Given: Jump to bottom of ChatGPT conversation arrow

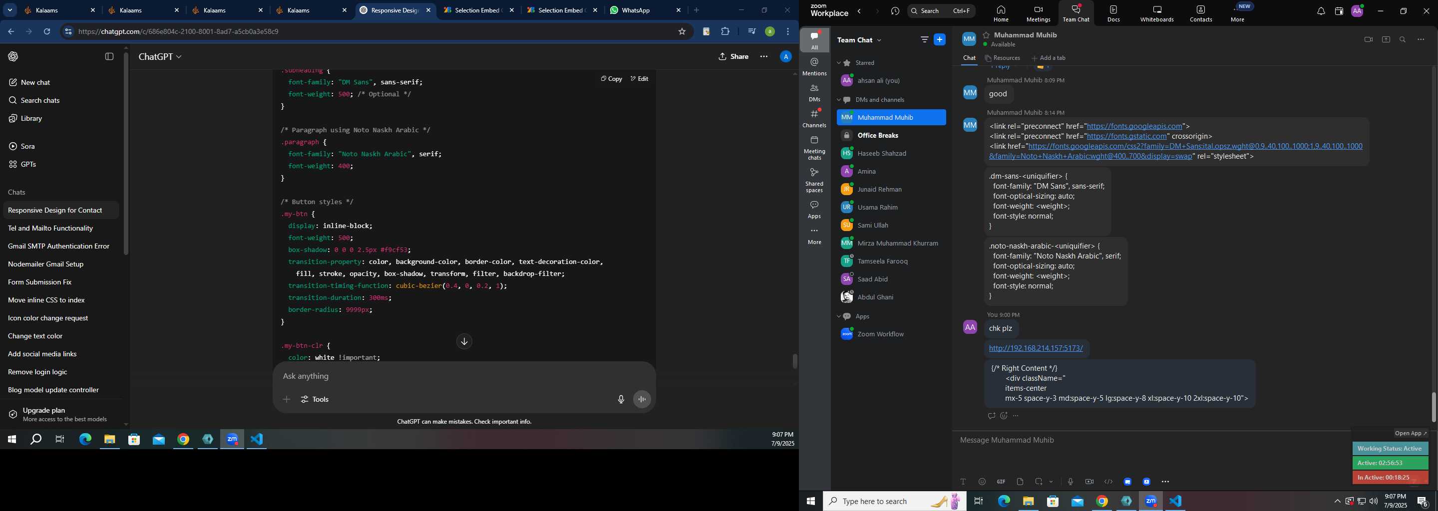Looking at the screenshot, I should click(x=464, y=341).
